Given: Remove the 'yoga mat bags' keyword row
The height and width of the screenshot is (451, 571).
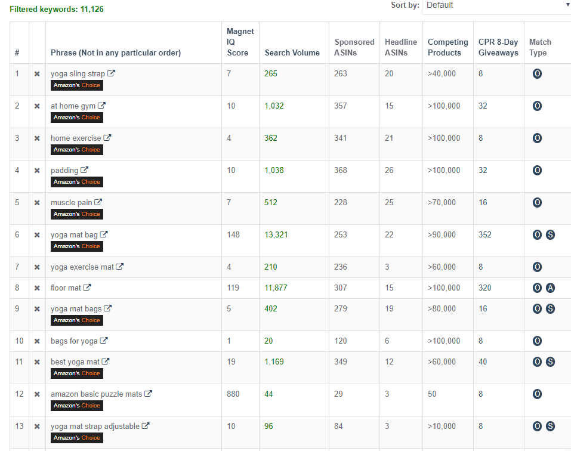Looking at the screenshot, I should [x=37, y=309].
